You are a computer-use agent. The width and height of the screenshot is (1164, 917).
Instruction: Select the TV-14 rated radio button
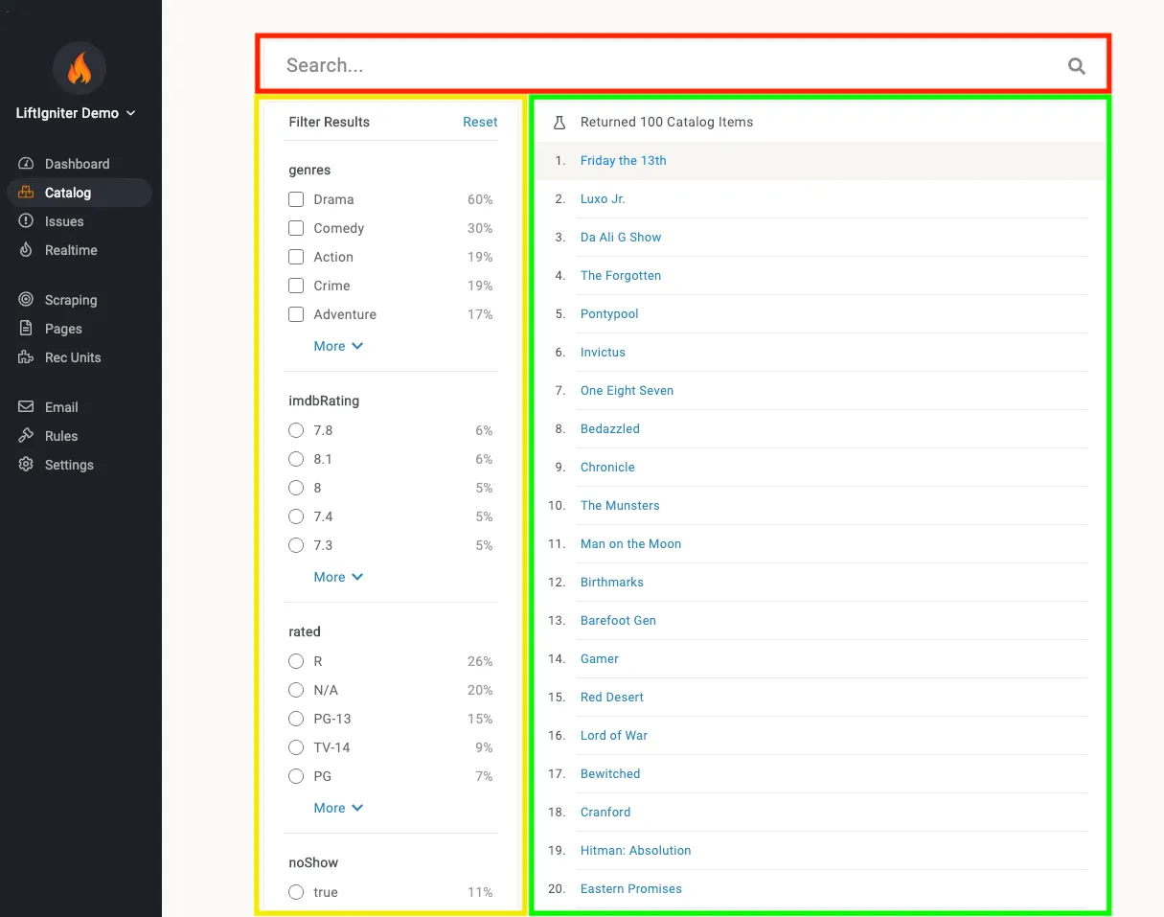point(296,747)
